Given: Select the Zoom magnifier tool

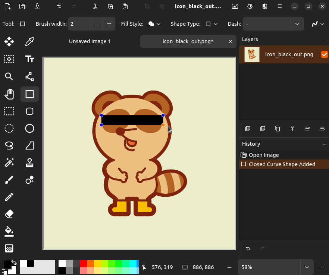Looking at the screenshot, I should coord(9,76).
